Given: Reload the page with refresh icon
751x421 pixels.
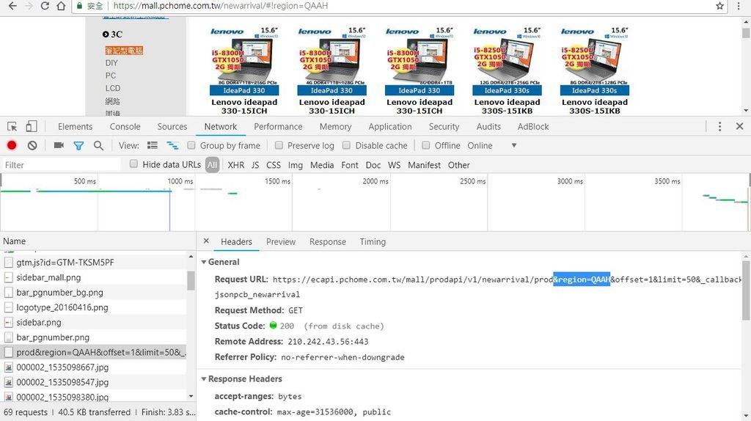Looking at the screenshot, I should pyautogui.click(x=45, y=6).
